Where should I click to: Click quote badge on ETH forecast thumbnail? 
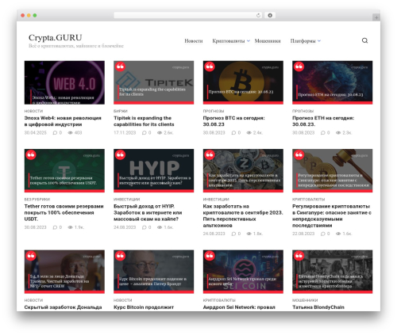point(299,67)
